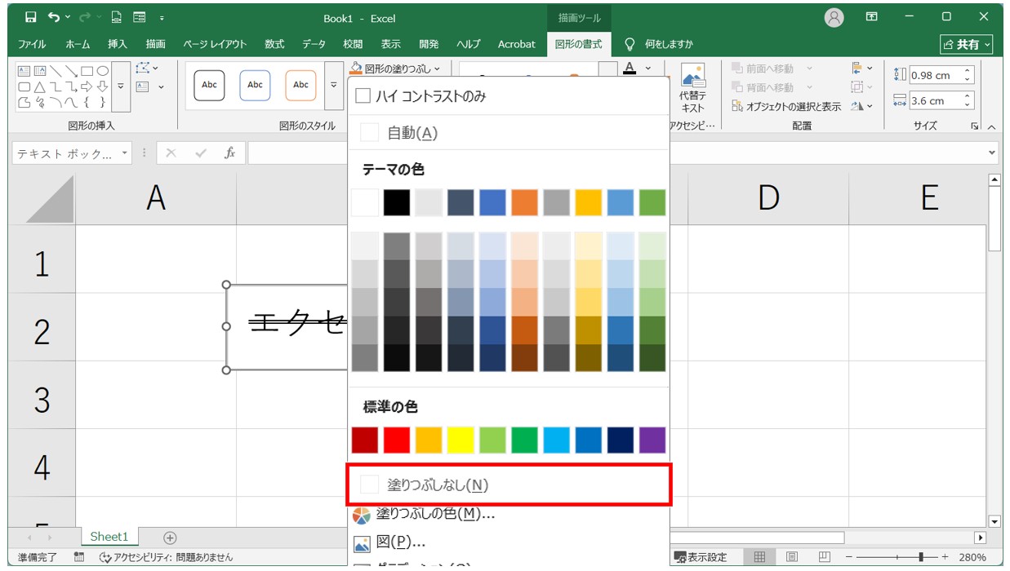Click the text fill color A icon
The image size is (1010, 571).
(x=630, y=69)
